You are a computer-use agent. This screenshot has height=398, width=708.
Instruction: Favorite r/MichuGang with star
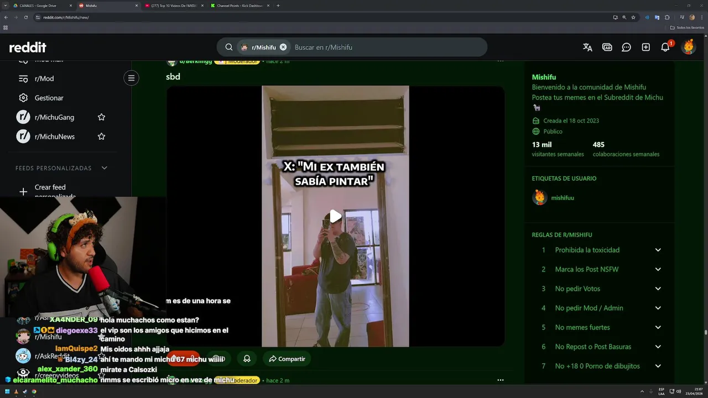101,117
